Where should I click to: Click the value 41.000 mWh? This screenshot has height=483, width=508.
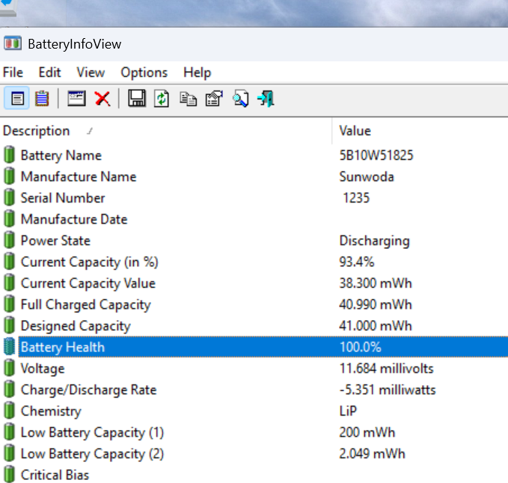[376, 325]
